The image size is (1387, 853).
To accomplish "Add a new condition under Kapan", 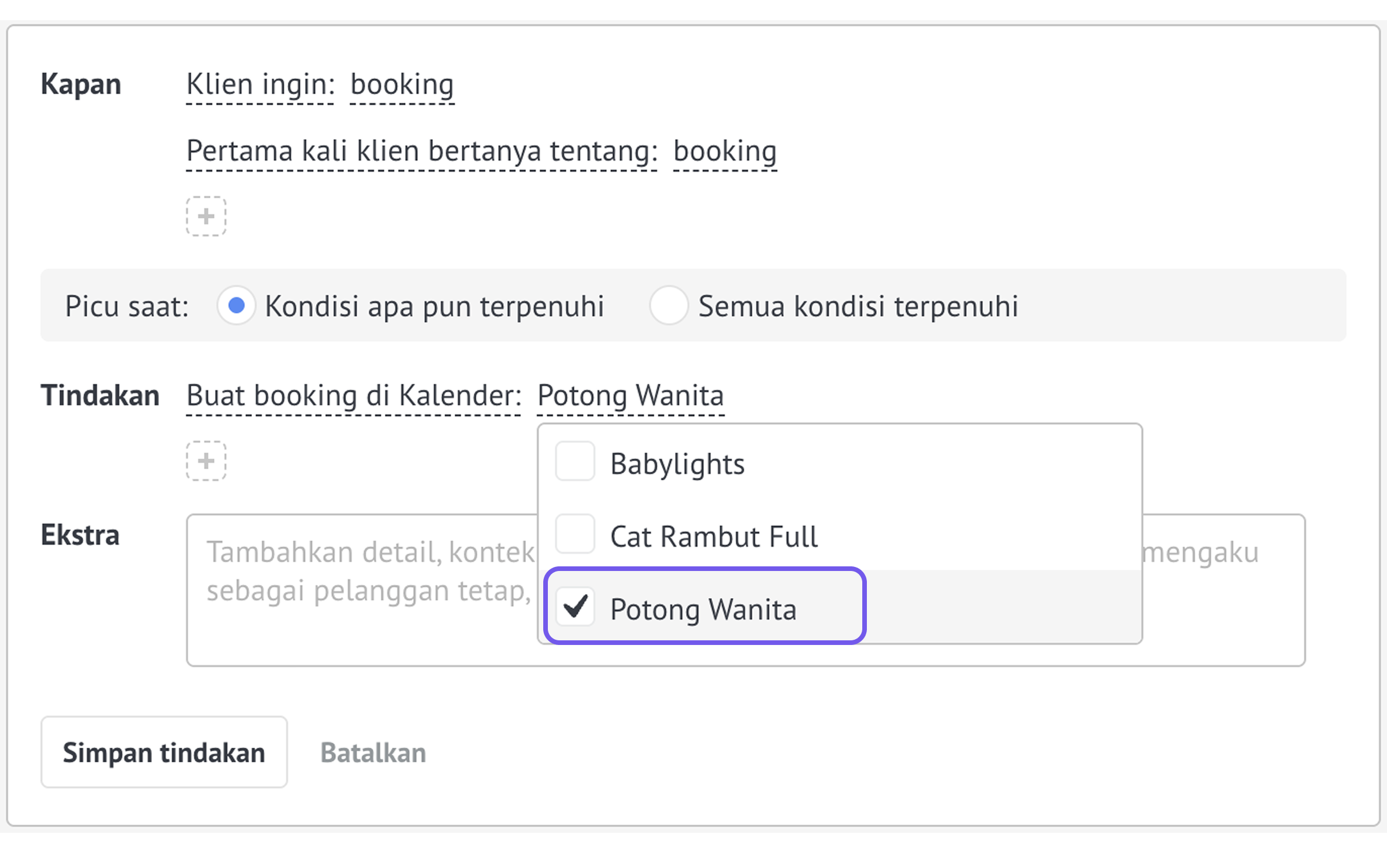I will tap(206, 216).
